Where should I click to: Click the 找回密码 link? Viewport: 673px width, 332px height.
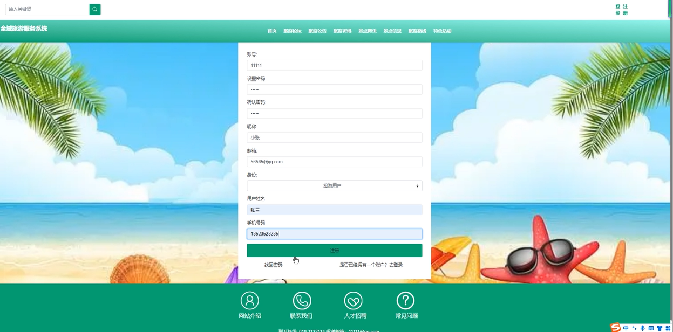click(x=273, y=265)
